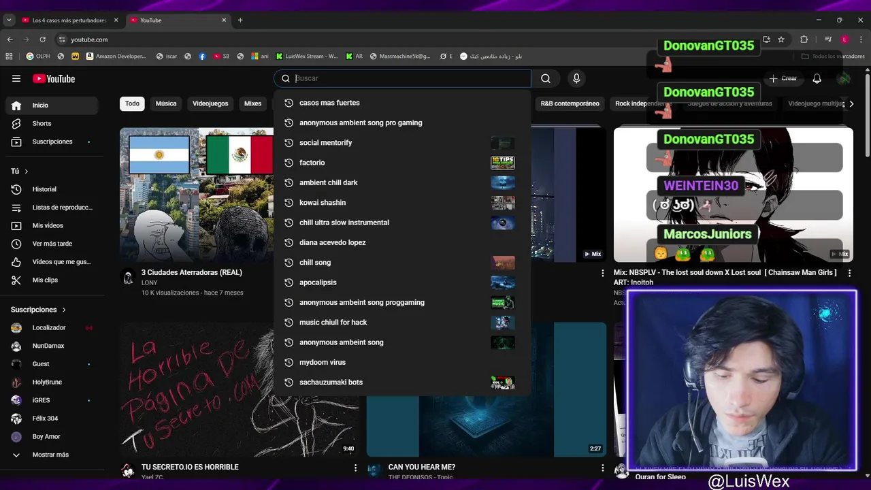Choose suggestion 'sachauzumaki bots'
This screenshot has width=871, height=490.
pyautogui.click(x=402, y=382)
